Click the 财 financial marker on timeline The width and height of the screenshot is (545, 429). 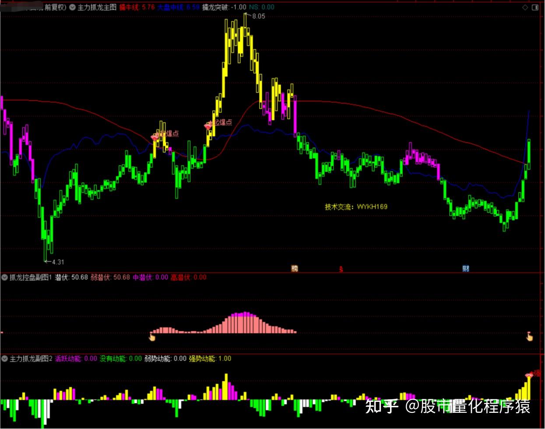(x=466, y=269)
